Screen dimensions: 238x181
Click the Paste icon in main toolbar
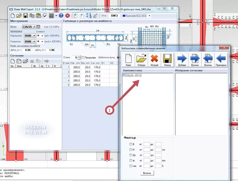(38, 16)
